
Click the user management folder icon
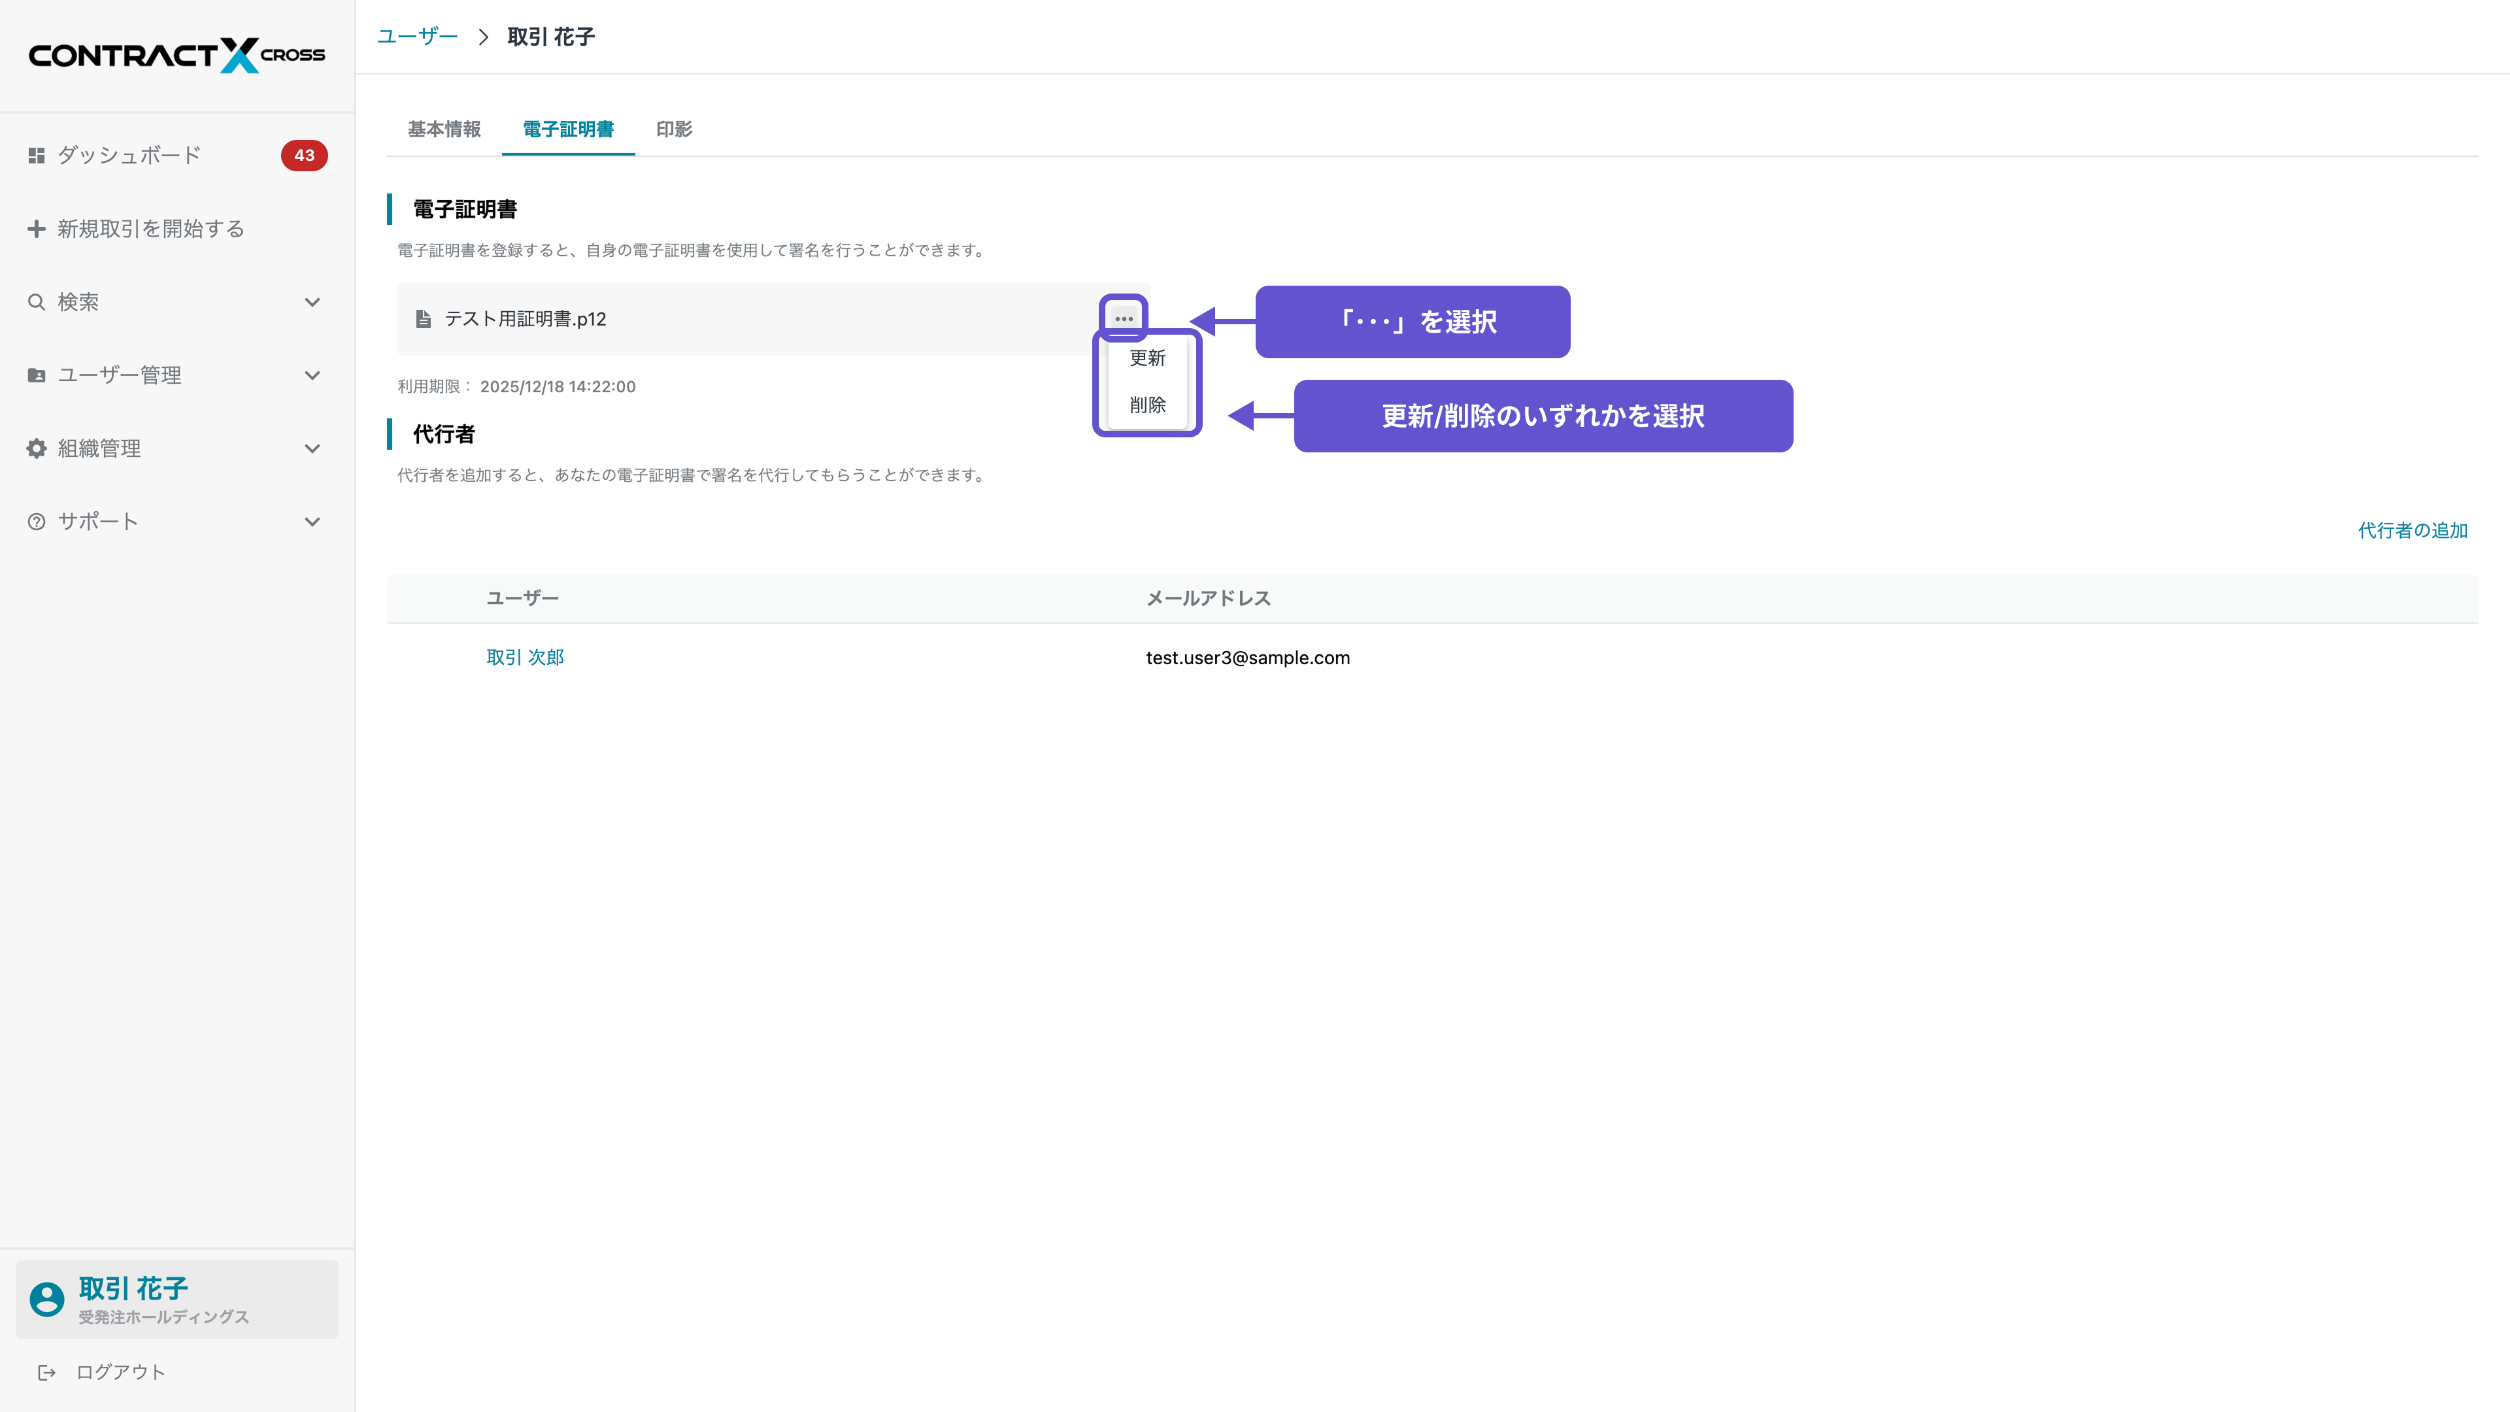point(36,375)
